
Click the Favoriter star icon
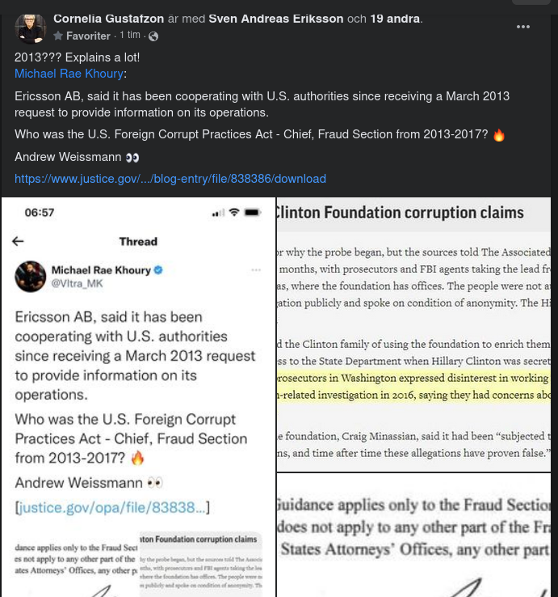point(58,36)
